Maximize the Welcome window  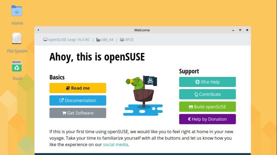240,30
